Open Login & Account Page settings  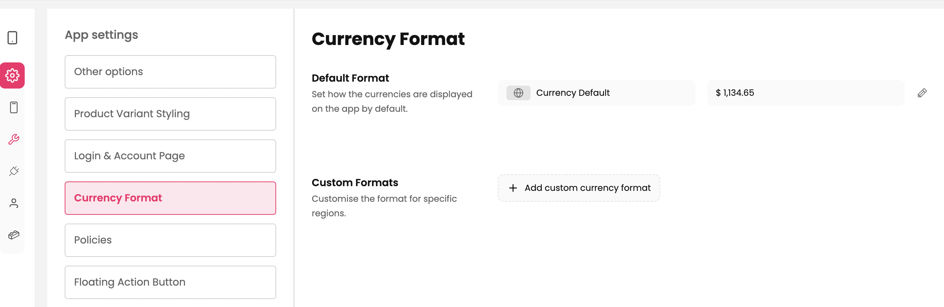pos(170,156)
